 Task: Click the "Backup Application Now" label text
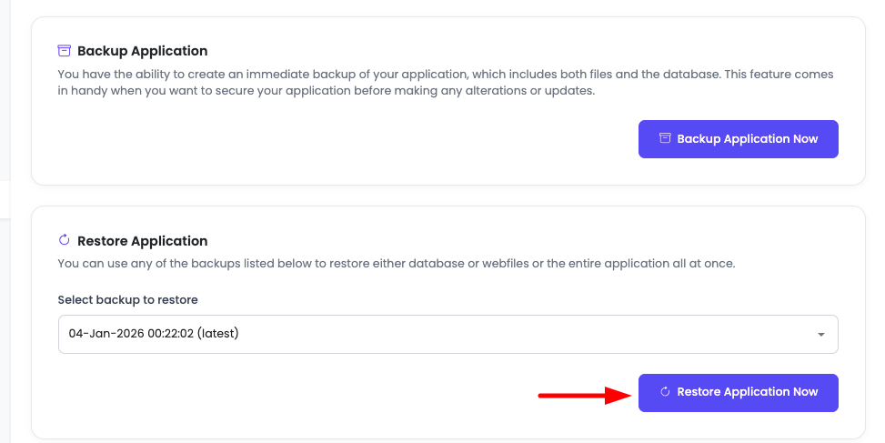click(748, 139)
